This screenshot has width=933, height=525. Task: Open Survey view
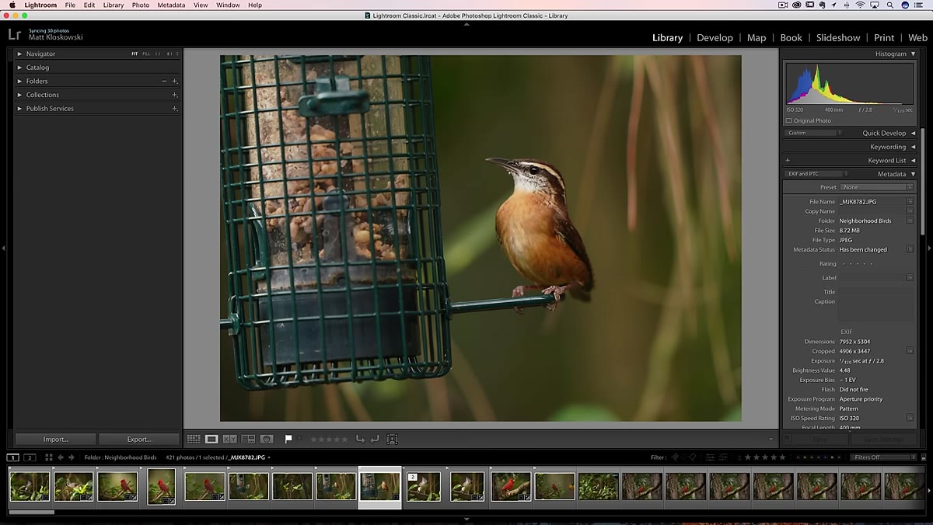[249, 439]
